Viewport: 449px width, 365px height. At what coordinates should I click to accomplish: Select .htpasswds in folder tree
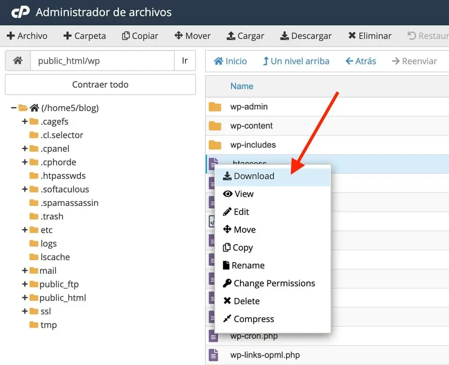click(63, 175)
